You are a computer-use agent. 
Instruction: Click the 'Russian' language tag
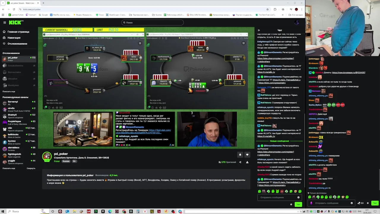point(66,161)
